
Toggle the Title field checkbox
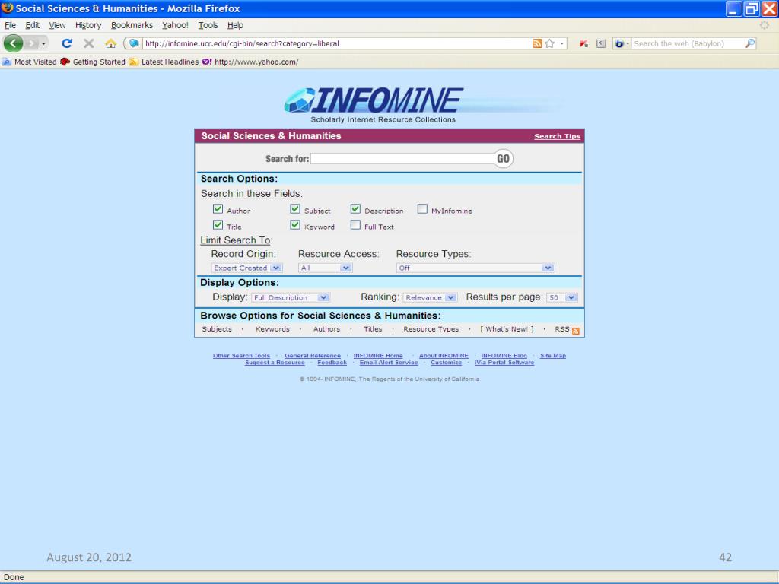[218, 224]
